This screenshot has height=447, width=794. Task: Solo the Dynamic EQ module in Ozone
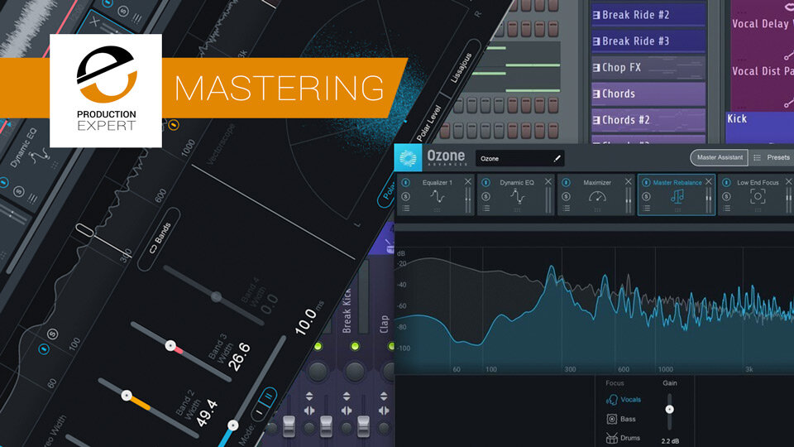pyautogui.click(x=486, y=197)
